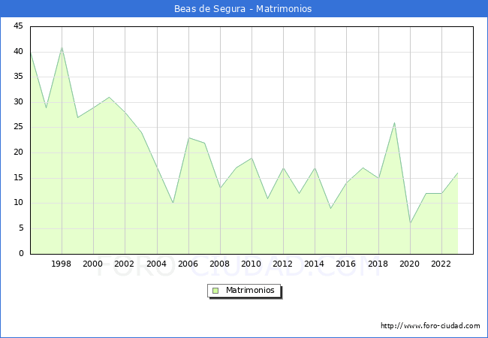488x338 pixels.
Task: Click the 20 y-axis label
Action: 18,152
